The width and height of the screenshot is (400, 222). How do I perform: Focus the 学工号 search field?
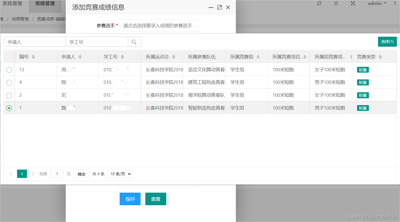(x=97, y=42)
